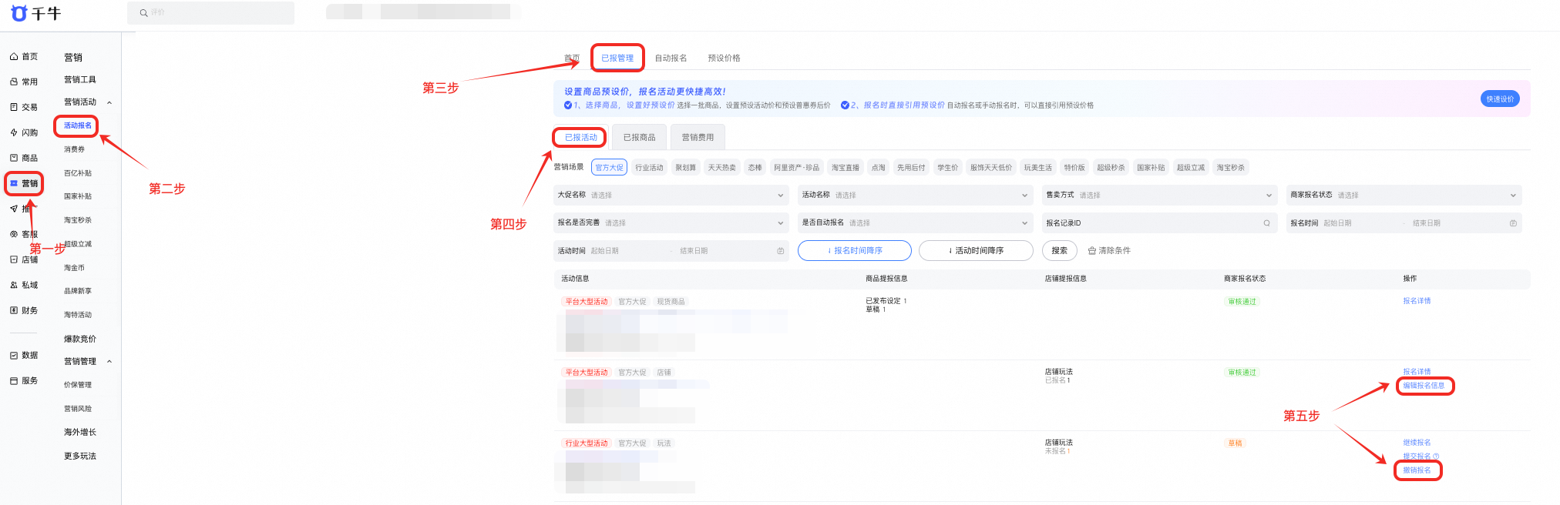
Task: Open the 售卖方式 dropdown
Action: coord(1159,196)
